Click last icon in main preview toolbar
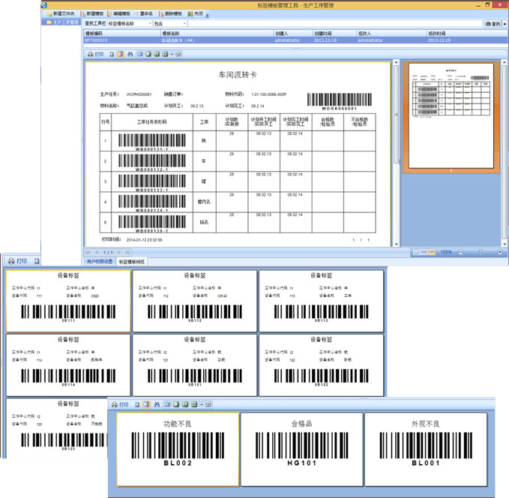The image size is (509, 498). click(178, 54)
